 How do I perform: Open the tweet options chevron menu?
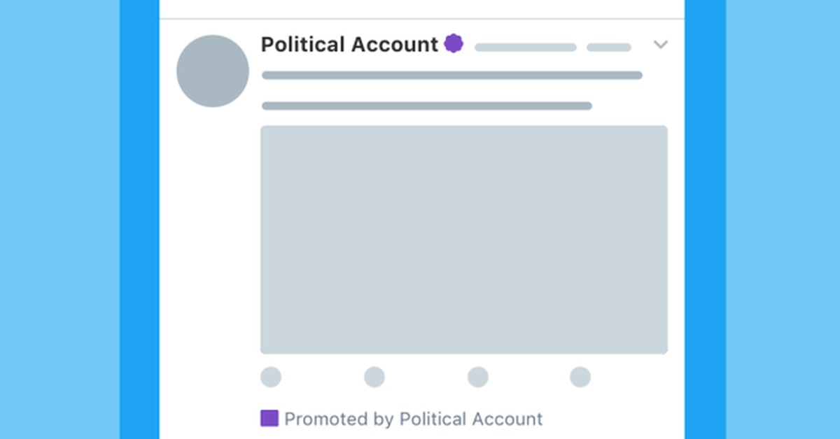(x=660, y=45)
